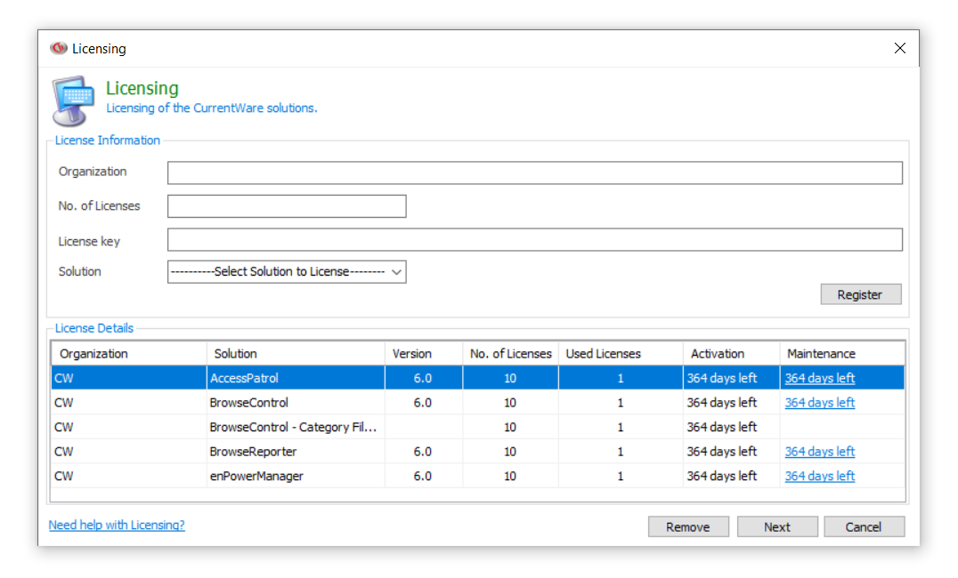Open the Select Solution to License dropdown

coord(287,271)
